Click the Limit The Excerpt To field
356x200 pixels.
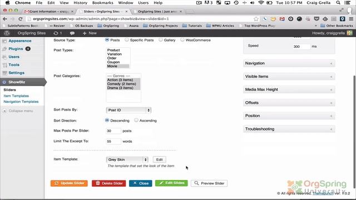tap(113, 141)
